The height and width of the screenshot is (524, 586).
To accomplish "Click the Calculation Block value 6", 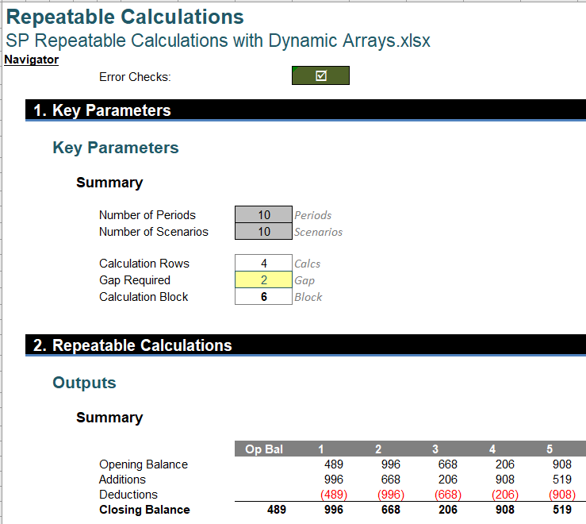I will [263, 297].
